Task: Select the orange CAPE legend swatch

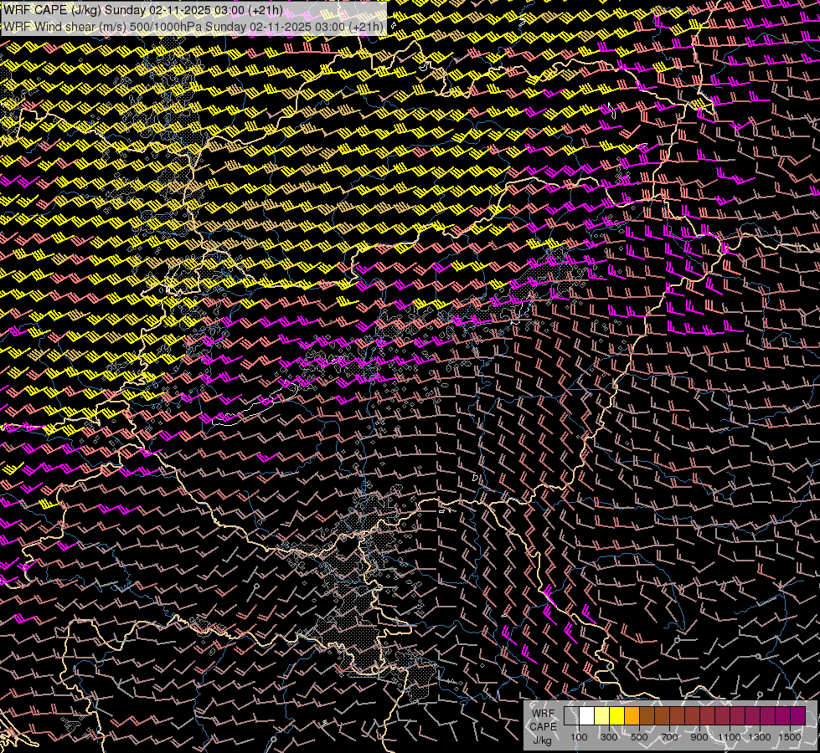Action: 632,715
